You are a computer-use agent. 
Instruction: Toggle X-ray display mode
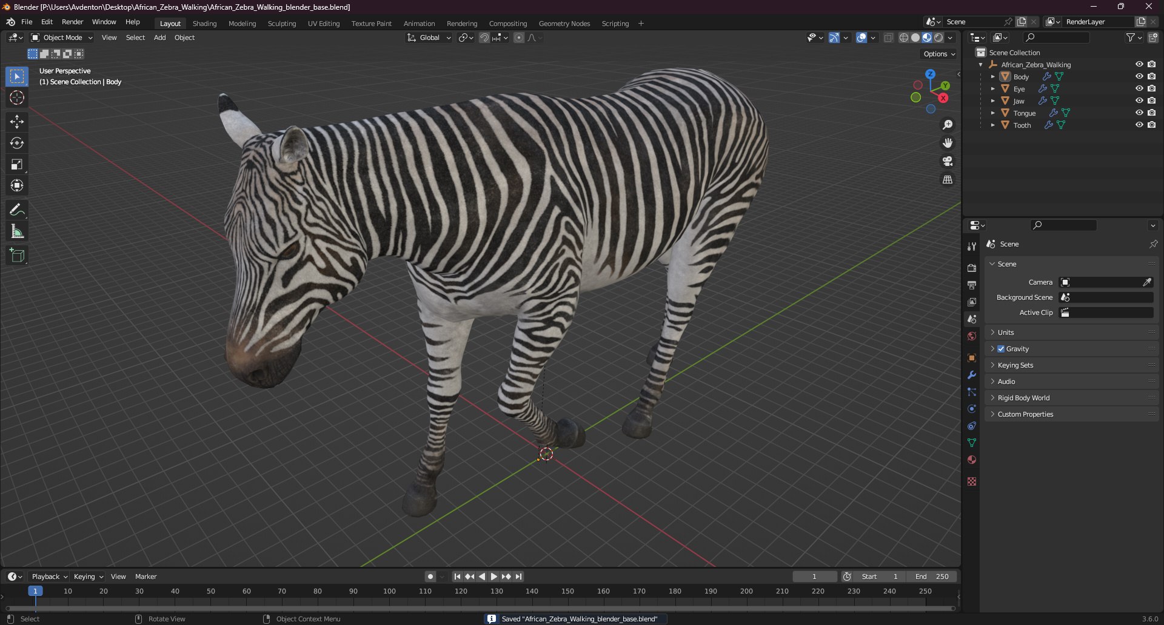click(x=888, y=38)
